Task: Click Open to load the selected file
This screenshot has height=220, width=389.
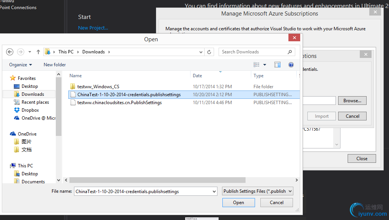Action: coord(238,203)
